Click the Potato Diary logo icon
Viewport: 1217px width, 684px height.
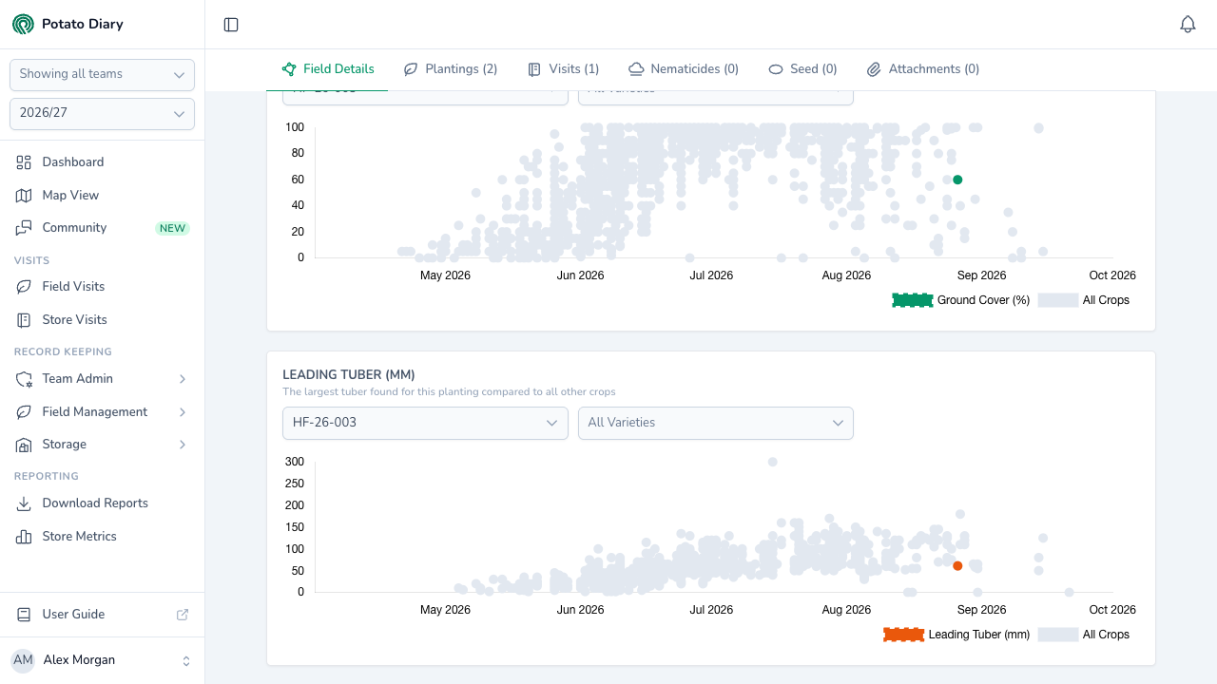pos(23,24)
